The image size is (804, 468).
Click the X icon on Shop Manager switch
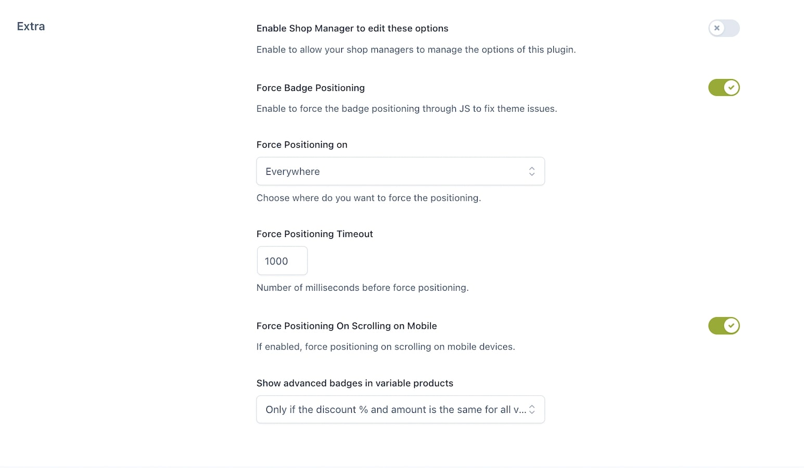[717, 28]
